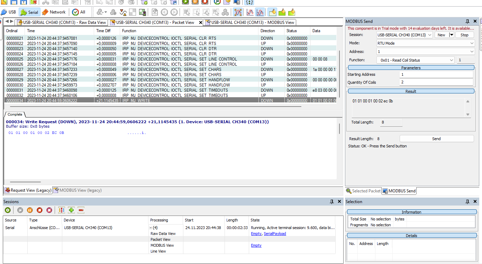
Task: Pin the MODBUS Send panel
Action: pyautogui.click(x=467, y=21)
